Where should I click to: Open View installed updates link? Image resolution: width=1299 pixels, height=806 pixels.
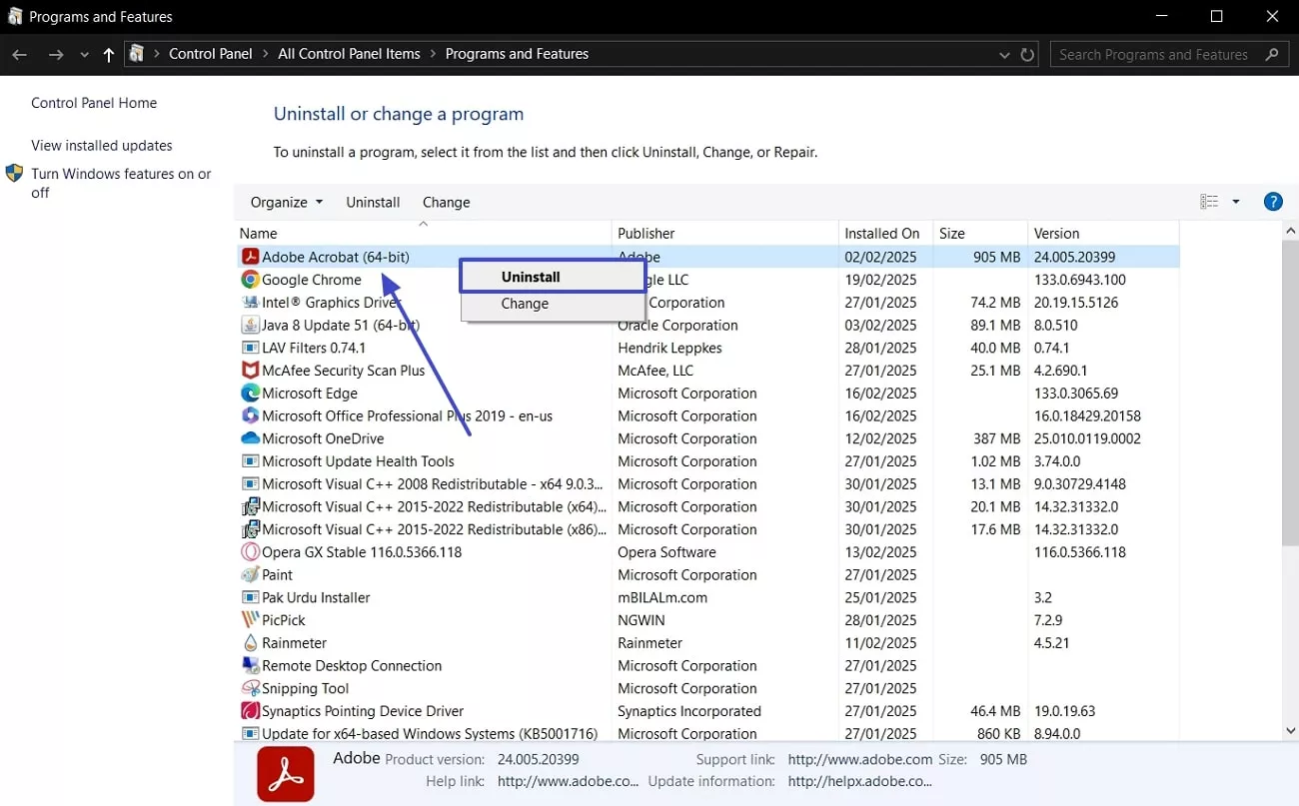coord(102,146)
